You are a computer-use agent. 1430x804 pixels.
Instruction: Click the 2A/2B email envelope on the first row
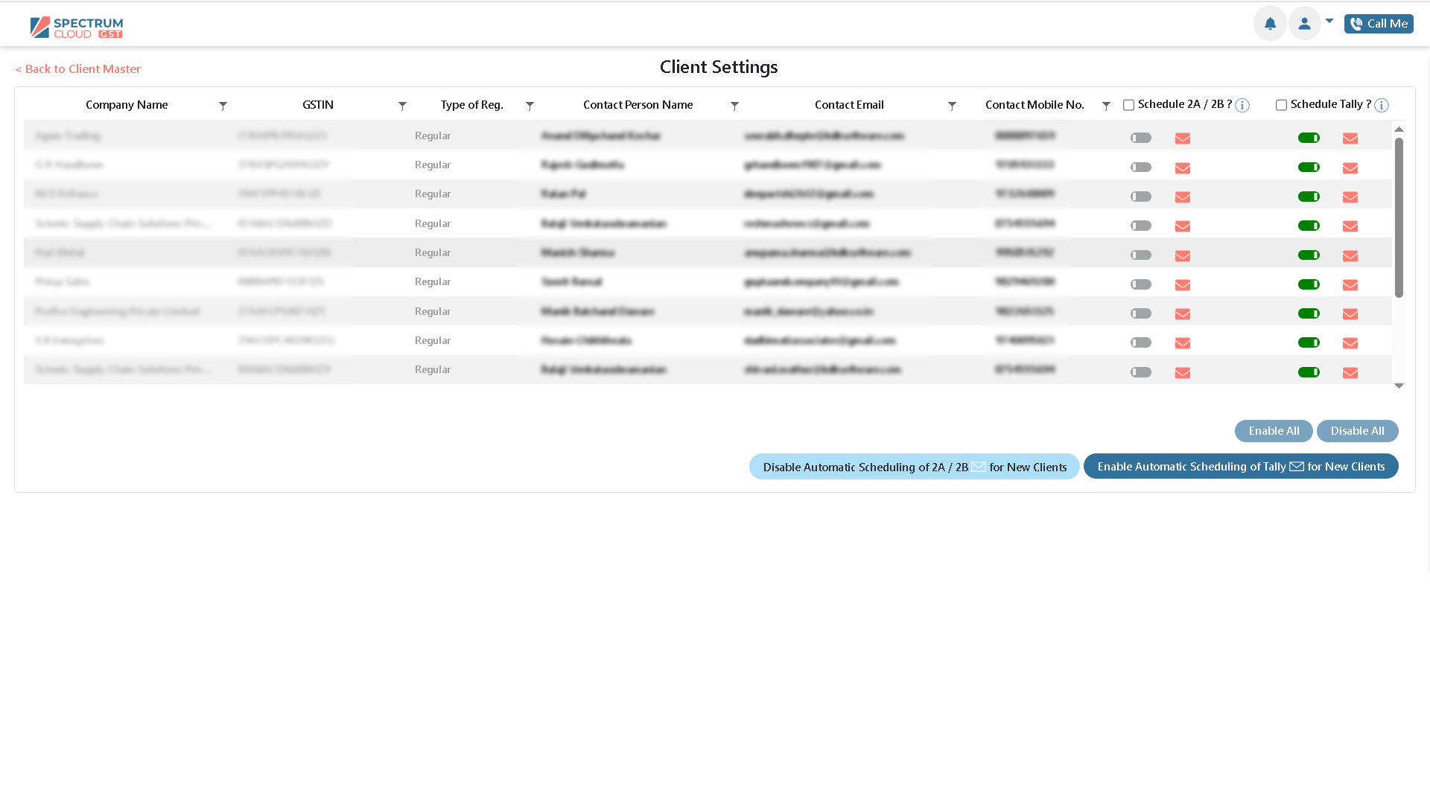click(x=1182, y=138)
